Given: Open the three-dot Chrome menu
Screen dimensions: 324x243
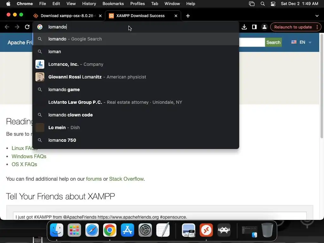Looking at the screenshot, I should coord(317,27).
